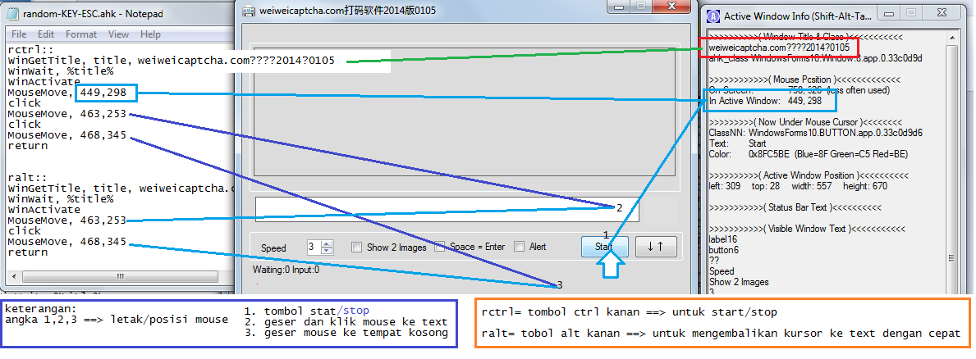Check the Alert checkbox
The width and height of the screenshot is (976, 359).
(x=519, y=248)
